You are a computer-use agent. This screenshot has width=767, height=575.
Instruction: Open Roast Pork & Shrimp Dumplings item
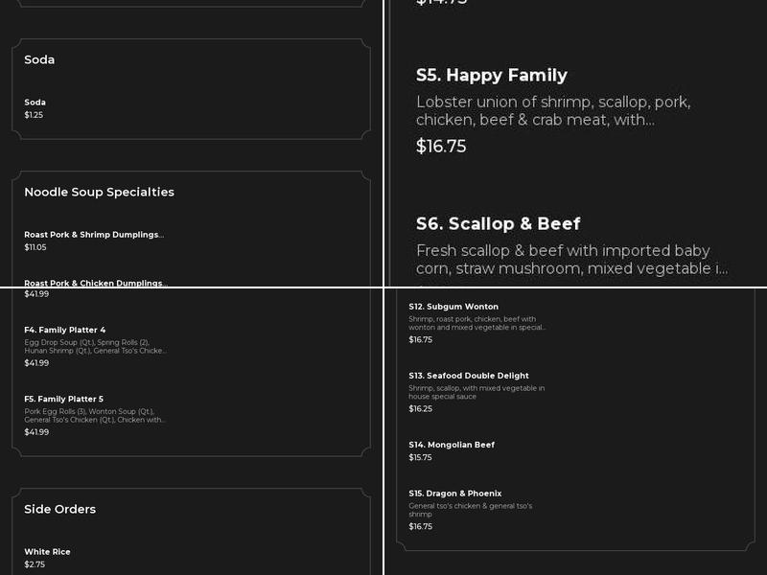click(x=94, y=235)
